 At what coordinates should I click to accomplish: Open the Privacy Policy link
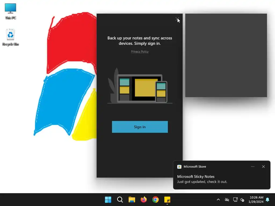(x=140, y=51)
